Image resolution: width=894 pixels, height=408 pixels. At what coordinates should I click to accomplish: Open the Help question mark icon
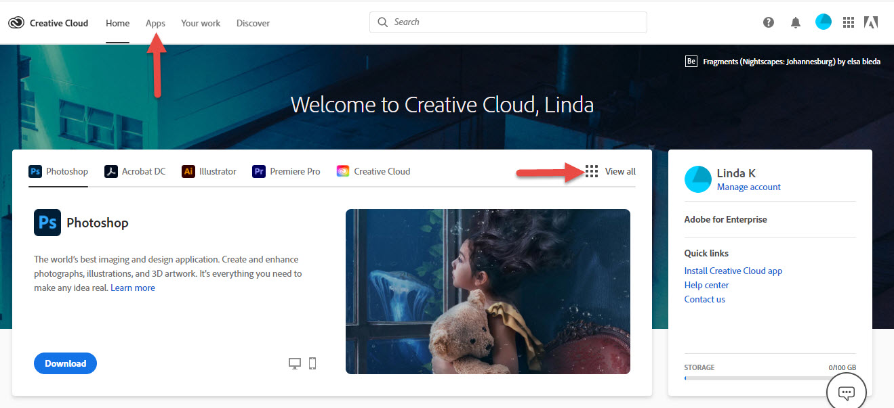click(x=769, y=22)
